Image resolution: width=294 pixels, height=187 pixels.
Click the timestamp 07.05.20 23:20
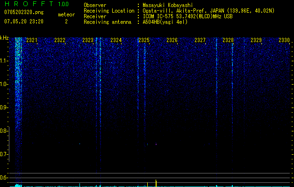[x=24, y=22]
